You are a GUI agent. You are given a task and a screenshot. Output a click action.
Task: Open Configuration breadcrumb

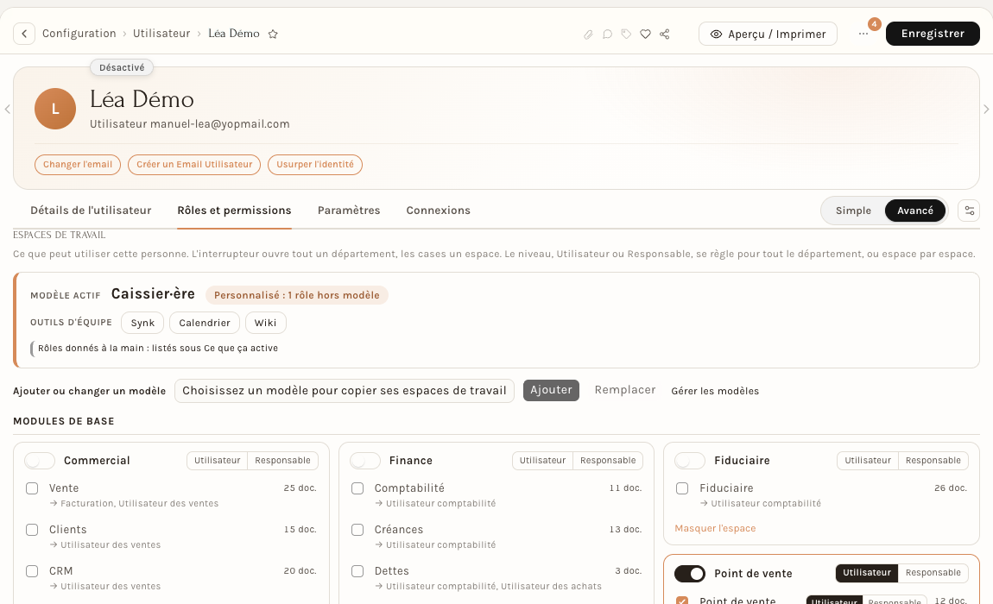pyautogui.click(x=79, y=34)
